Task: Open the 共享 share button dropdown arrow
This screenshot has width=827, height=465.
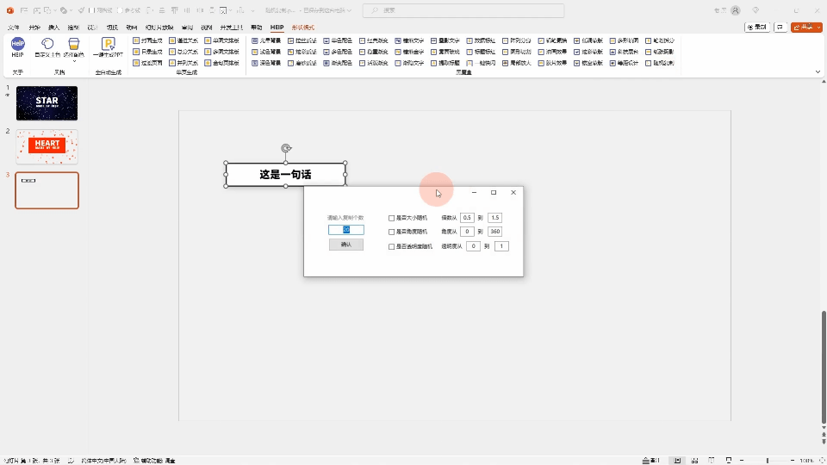Action: [x=818, y=27]
